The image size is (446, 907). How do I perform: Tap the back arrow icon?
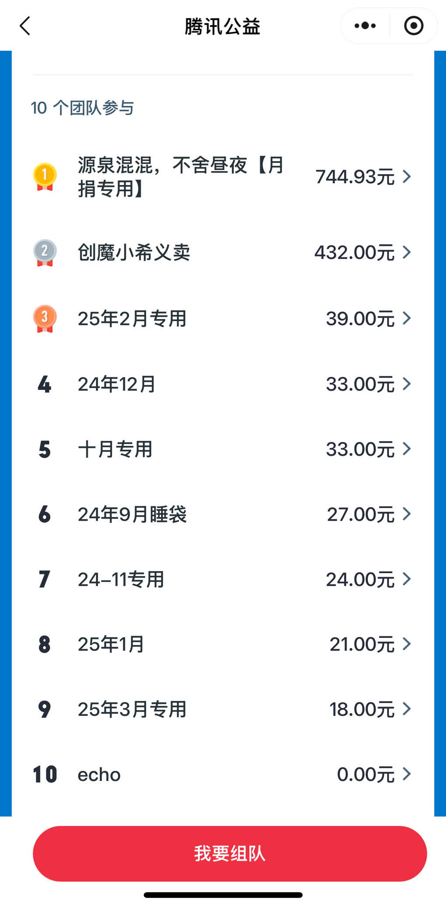tap(25, 26)
